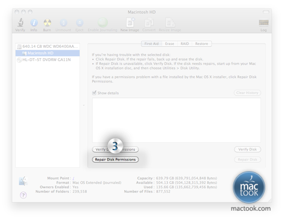Image resolution: width=285 pixels, height=219 pixels.
Task: Open the help question mark button
Action: [23, 195]
